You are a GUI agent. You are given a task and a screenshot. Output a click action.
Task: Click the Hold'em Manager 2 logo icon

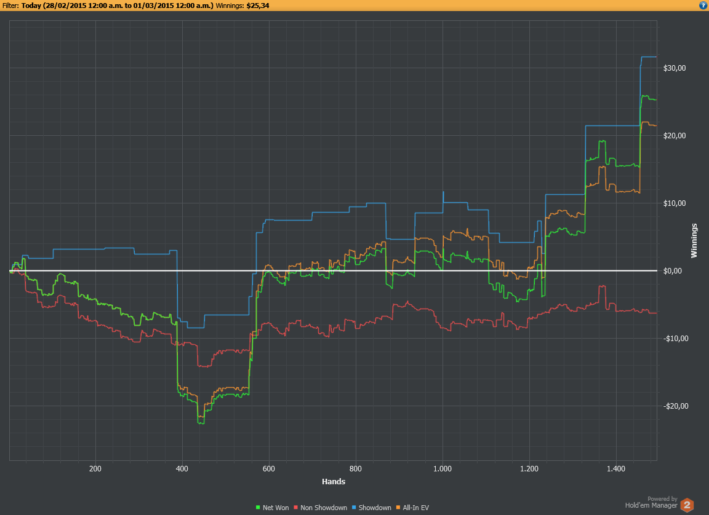tap(687, 505)
